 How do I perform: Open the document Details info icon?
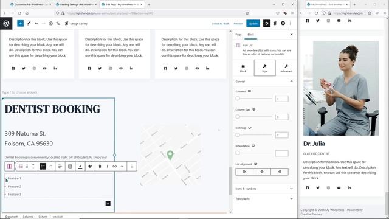(50, 23)
